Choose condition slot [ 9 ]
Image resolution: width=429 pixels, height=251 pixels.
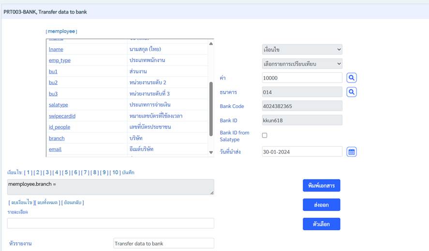[104, 172]
